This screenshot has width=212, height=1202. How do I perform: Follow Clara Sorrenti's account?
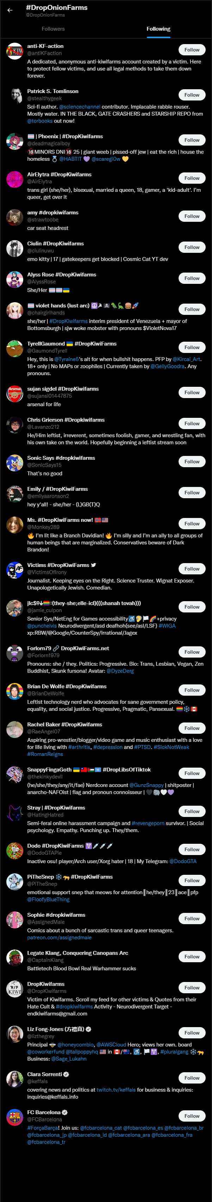coord(192,1078)
